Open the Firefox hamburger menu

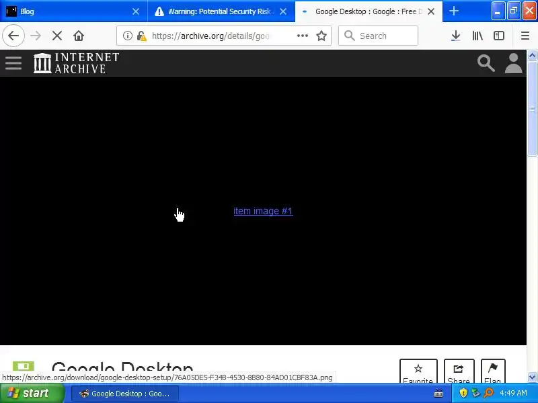coord(525,36)
